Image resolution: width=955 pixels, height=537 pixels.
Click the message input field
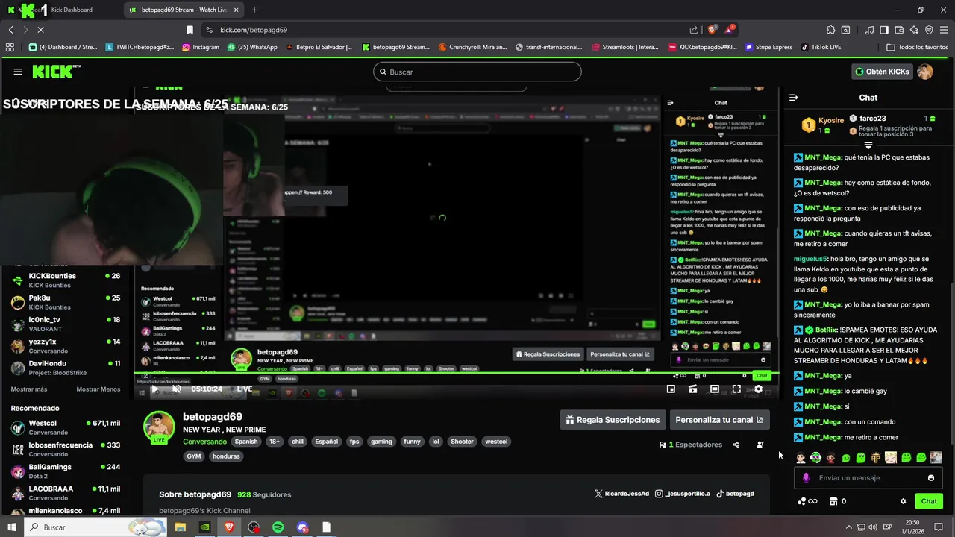869,478
